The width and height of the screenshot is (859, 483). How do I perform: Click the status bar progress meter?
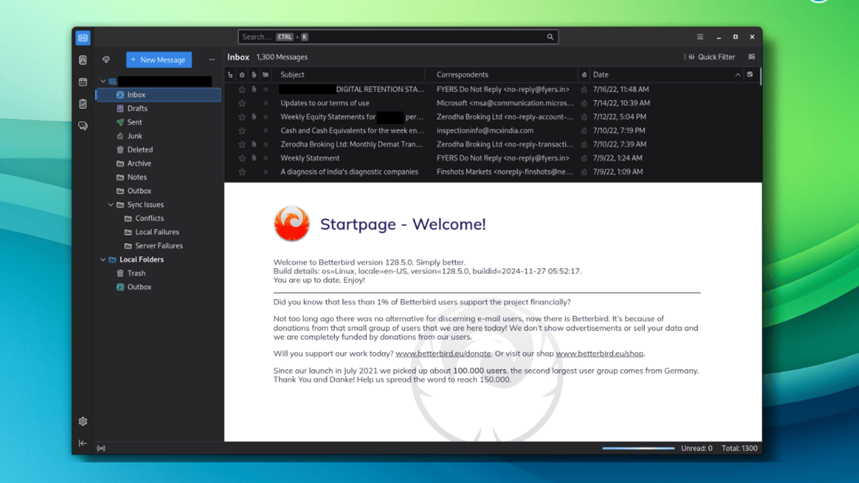click(639, 449)
